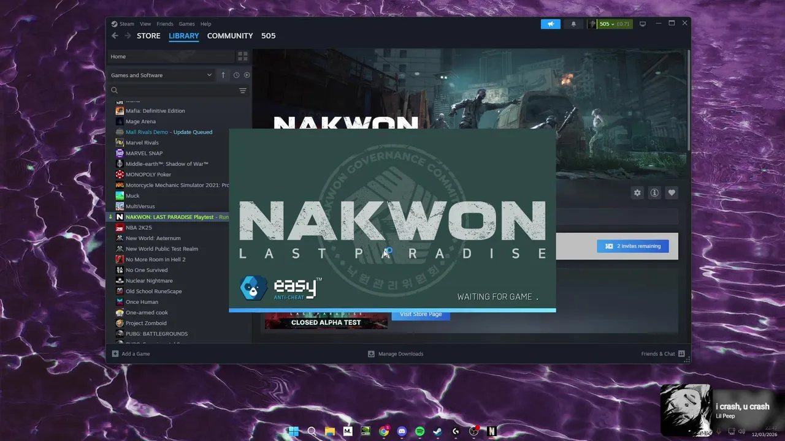Screen dimensions: 785x441
Task: Click Visit Store Page button
Action: pos(421,315)
